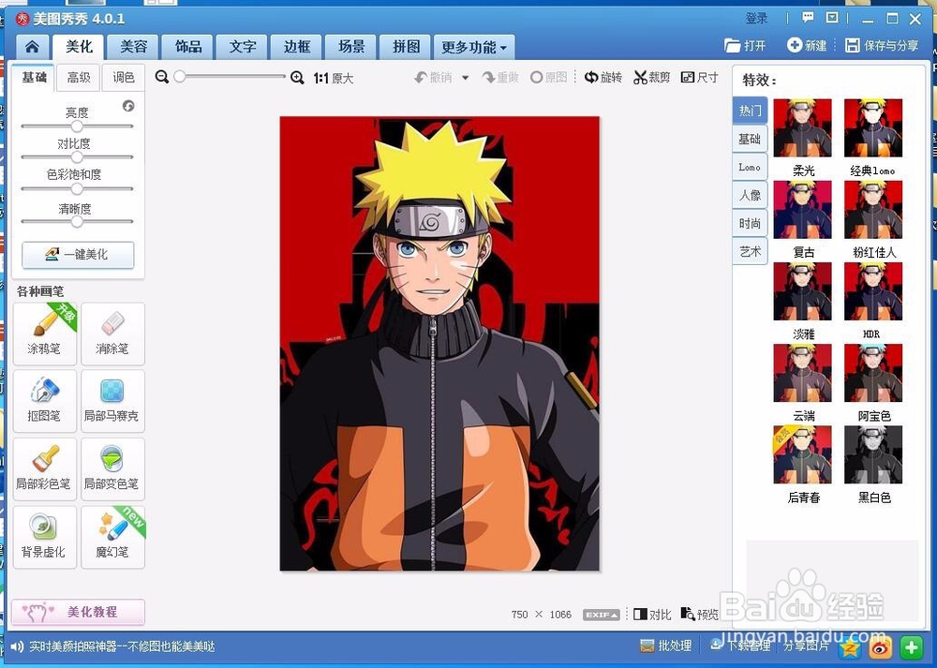Screen dimensions: 937x668
Task: Switch to the 场景 tab
Action: 351,47
